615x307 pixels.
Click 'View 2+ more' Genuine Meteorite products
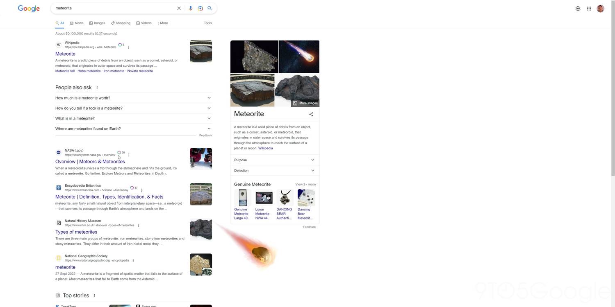[x=305, y=184]
